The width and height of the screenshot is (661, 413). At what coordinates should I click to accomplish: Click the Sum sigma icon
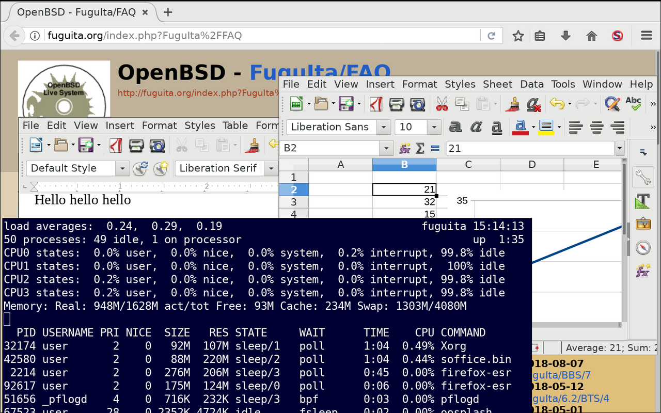point(420,148)
